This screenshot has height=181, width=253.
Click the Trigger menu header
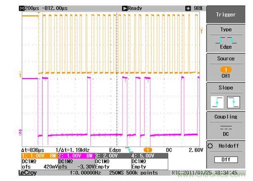coord(226,14)
